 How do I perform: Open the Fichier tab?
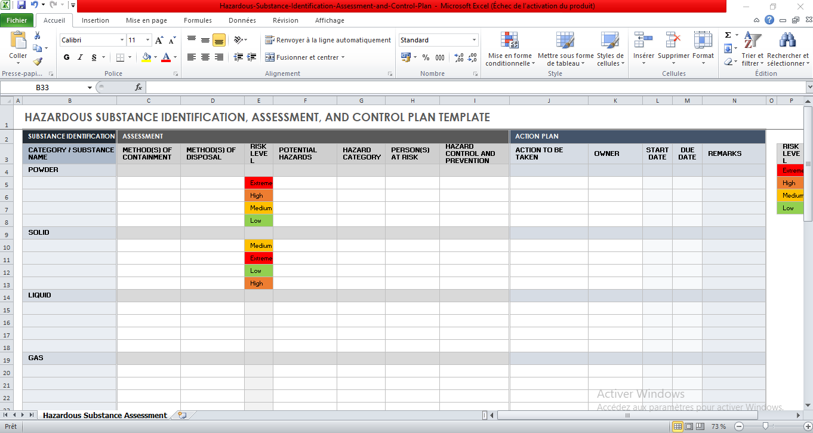click(x=17, y=20)
